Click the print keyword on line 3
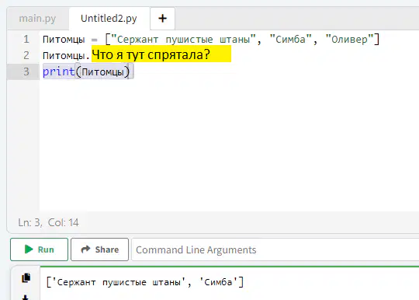The height and width of the screenshot is (300, 419). tap(59, 72)
